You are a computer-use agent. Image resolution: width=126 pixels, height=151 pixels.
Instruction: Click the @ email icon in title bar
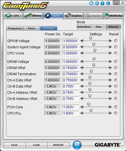[97, 3]
